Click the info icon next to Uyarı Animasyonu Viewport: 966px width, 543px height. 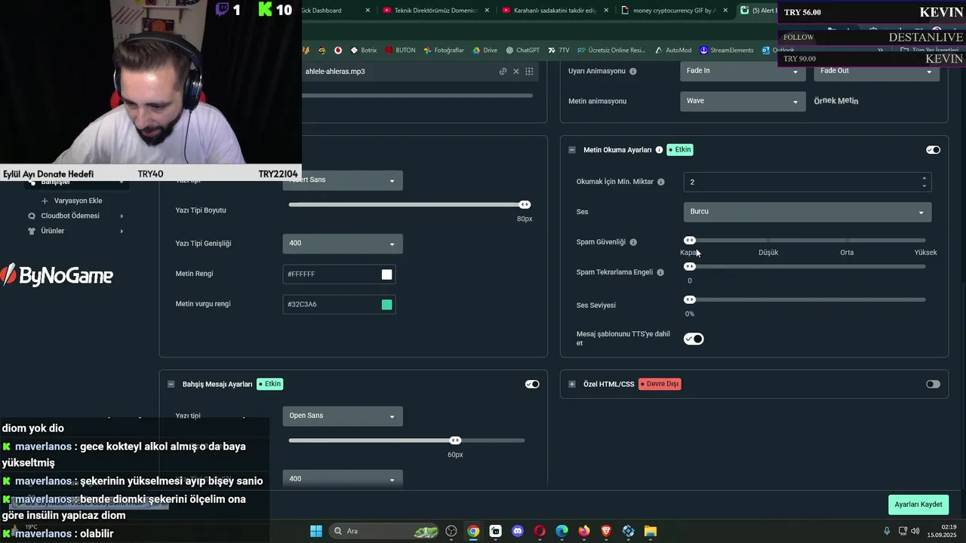click(x=632, y=71)
